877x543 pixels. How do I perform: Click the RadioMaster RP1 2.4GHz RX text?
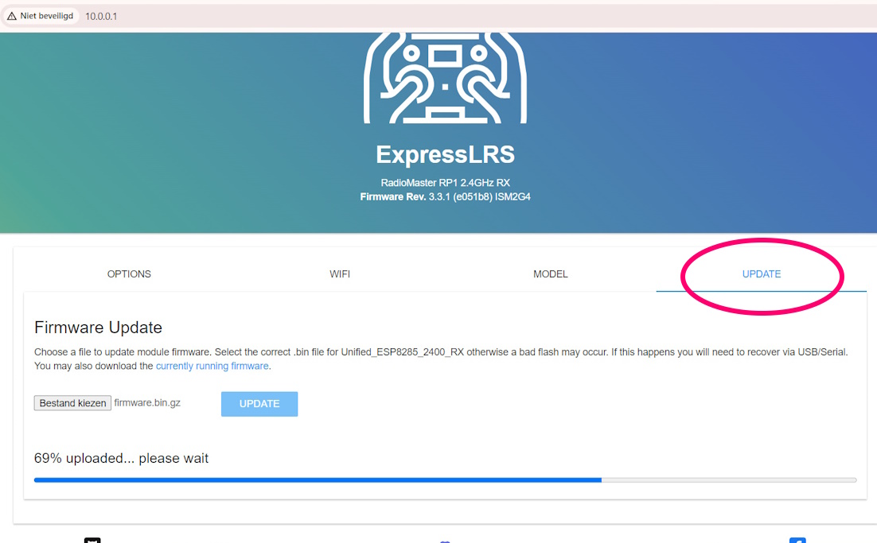[x=445, y=183]
